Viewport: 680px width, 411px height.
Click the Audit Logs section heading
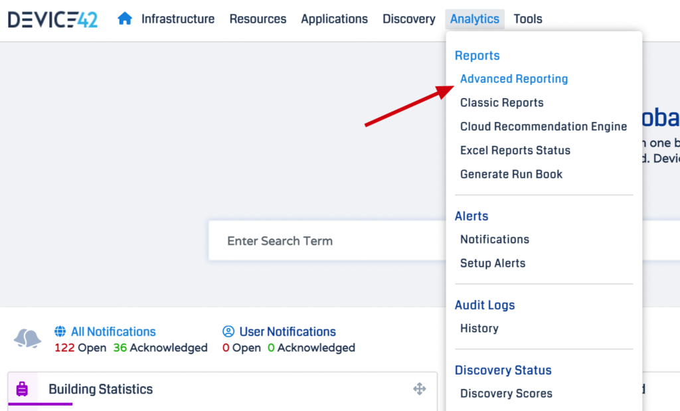(485, 305)
